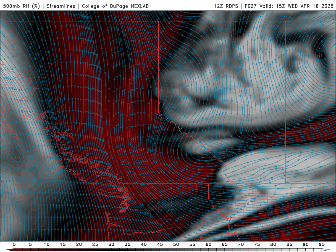
Task: Click the colorbar label "10"
Action: [47, 244]
